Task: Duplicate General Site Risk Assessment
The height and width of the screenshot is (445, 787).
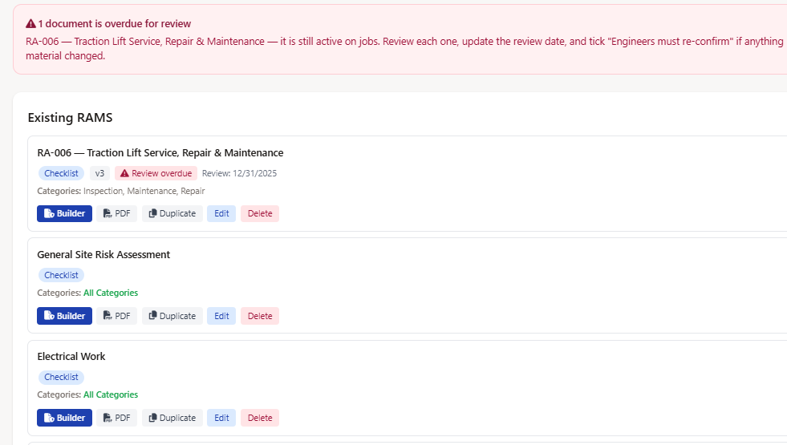Action: [x=172, y=316]
